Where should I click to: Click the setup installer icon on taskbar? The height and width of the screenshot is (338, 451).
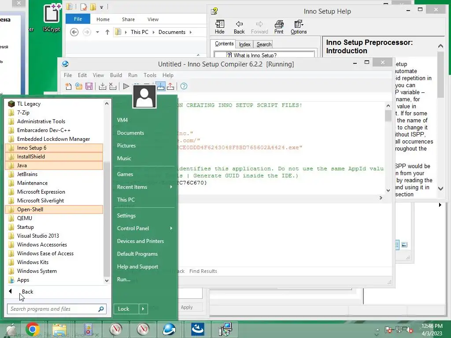(x=225, y=329)
